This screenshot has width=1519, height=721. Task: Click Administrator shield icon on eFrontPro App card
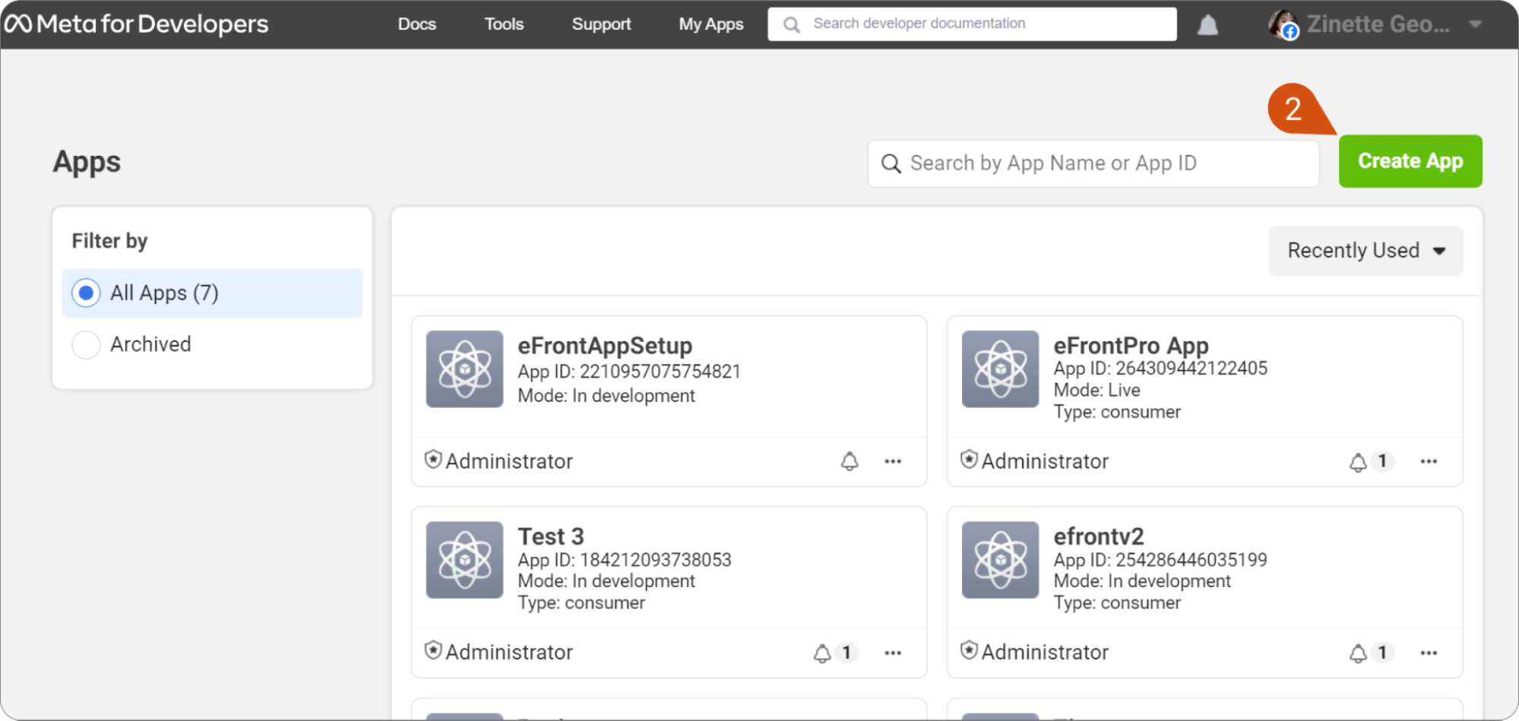[x=969, y=459]
